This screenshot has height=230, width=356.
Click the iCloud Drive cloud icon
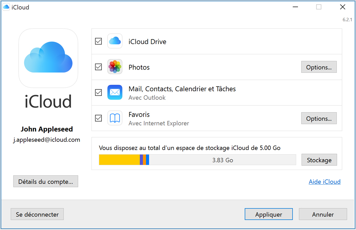pos(115,41)
